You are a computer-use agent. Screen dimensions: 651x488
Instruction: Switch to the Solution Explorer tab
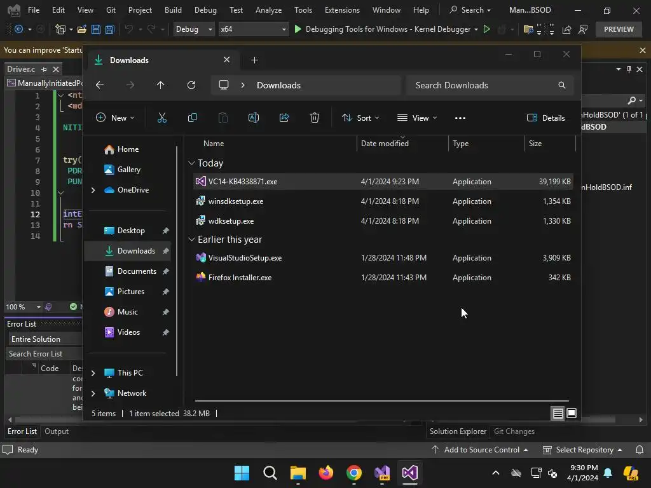tap(458, 431)
